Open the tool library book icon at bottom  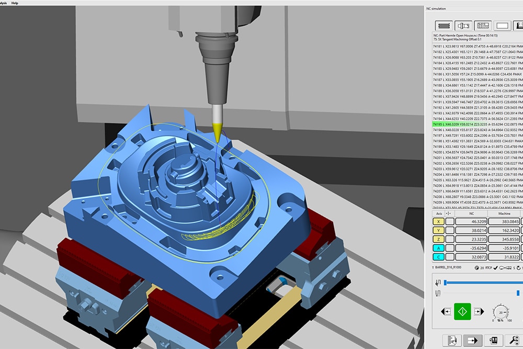tap(493, 340)
